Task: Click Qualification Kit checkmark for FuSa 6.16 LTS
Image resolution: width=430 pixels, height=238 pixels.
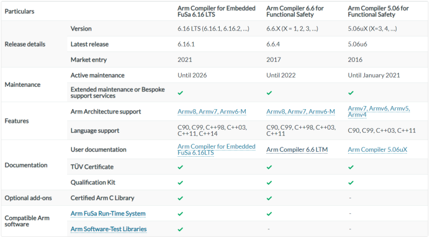Action: [180, 183]
